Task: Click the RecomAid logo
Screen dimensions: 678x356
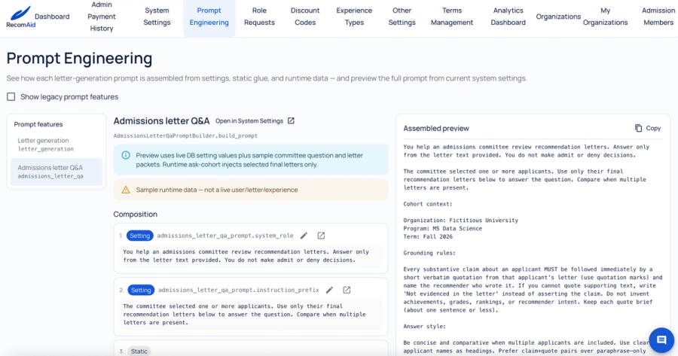Action: click(21, 17)
